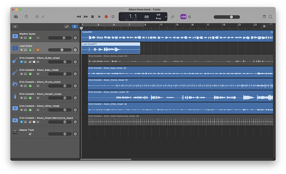Solo the Alison_Guitar_mixed track
This screenshot has width=286, height=174.
point(26,62)
